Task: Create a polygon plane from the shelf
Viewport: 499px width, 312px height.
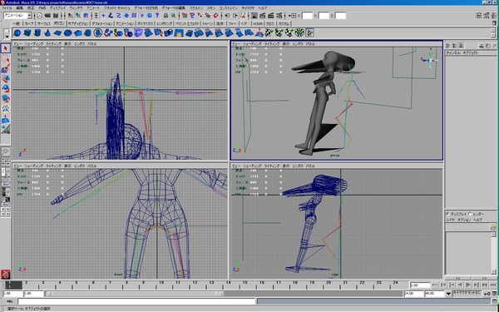Action: click(x=57, y=32)
